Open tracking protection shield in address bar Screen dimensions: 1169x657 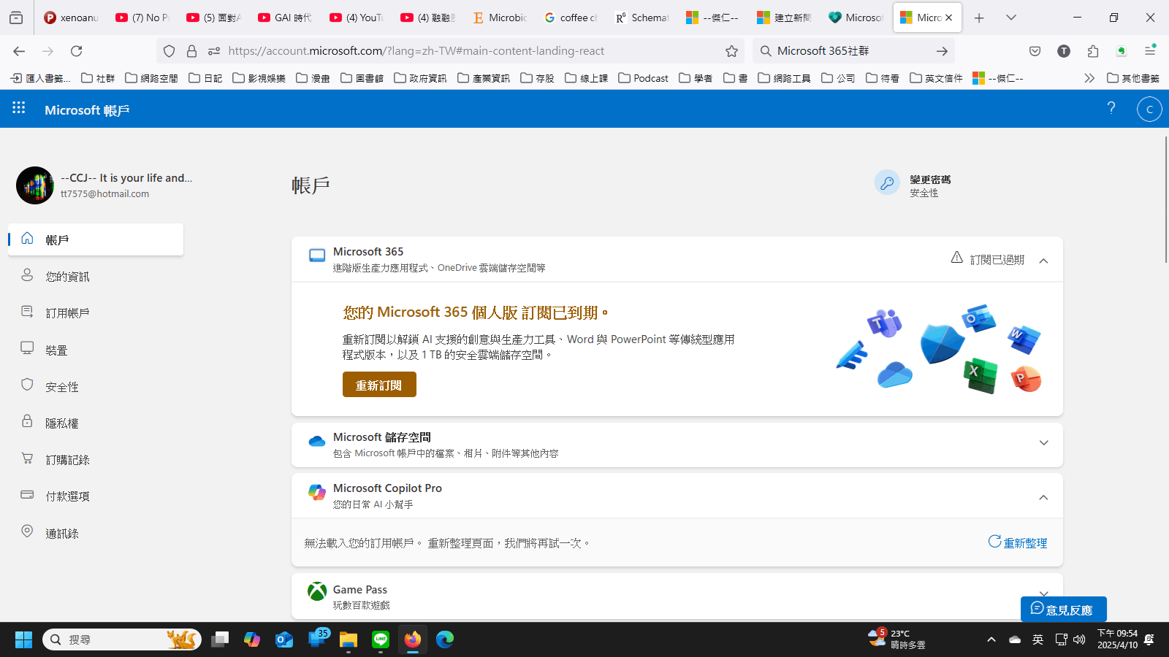click(170, 51)
